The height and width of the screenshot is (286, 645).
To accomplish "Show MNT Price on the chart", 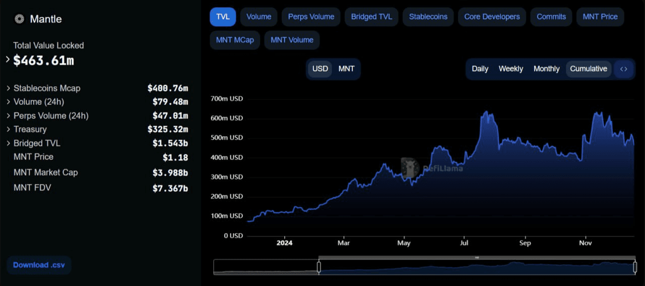I will click(600, 17).
